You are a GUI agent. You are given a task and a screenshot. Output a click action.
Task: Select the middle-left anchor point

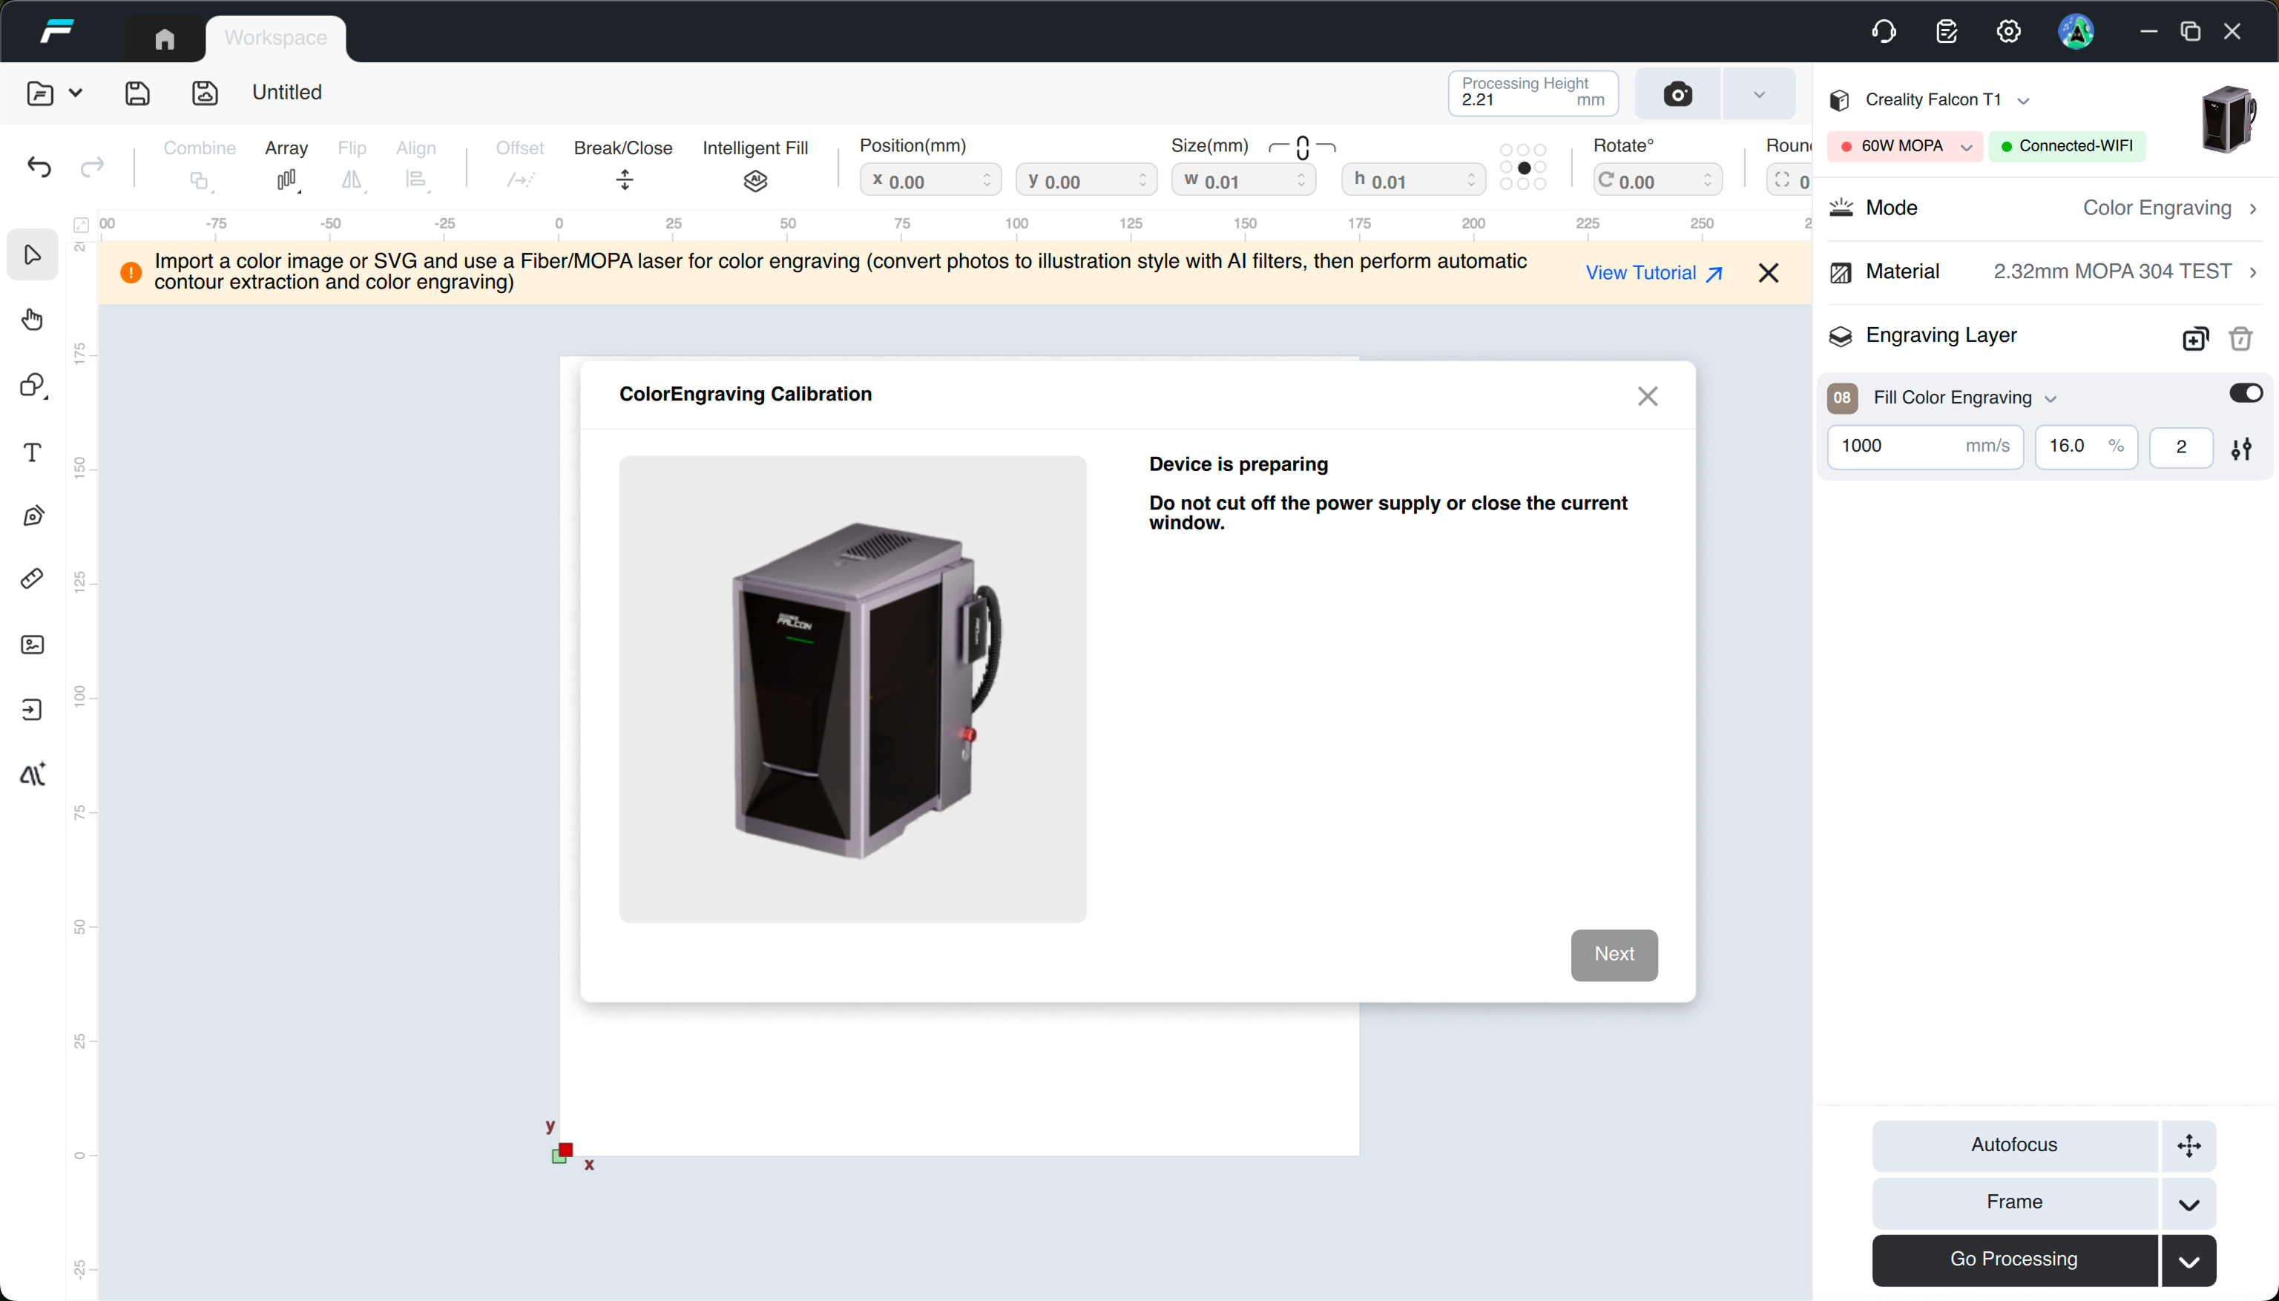[x=1507, y=168]
